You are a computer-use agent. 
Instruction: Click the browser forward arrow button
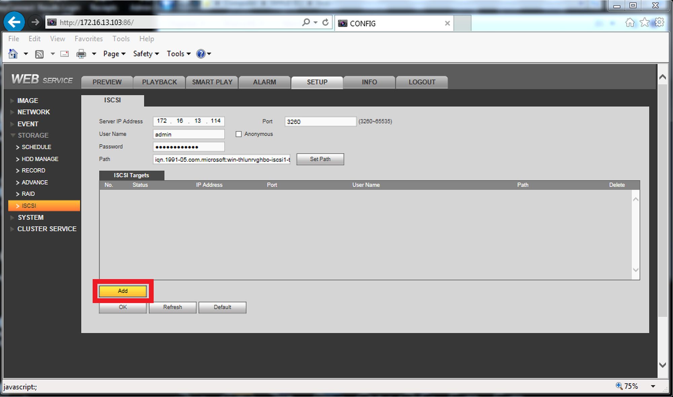coord(35,22)
